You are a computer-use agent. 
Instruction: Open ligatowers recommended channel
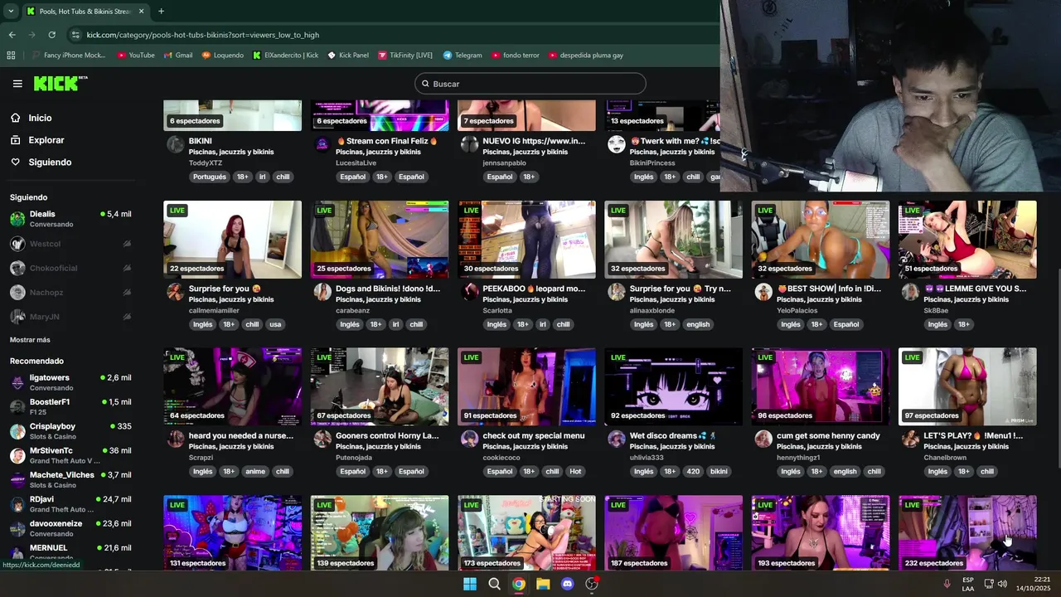point(70,382)
